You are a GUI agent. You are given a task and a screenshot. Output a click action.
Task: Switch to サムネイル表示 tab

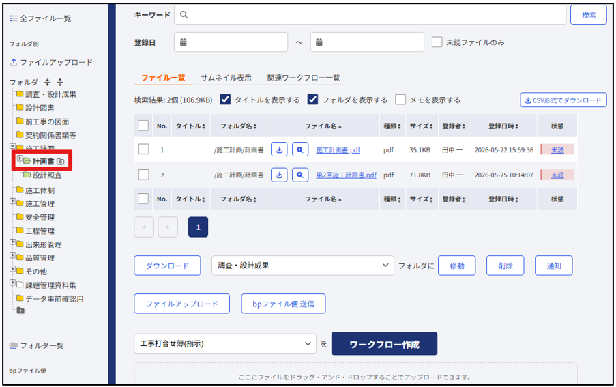(226, 78)
